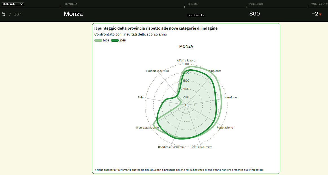The height and width of the screenshot is (175, 328).
Task: Select the PUNTEGGIO column header
Action: click(256, 4)
